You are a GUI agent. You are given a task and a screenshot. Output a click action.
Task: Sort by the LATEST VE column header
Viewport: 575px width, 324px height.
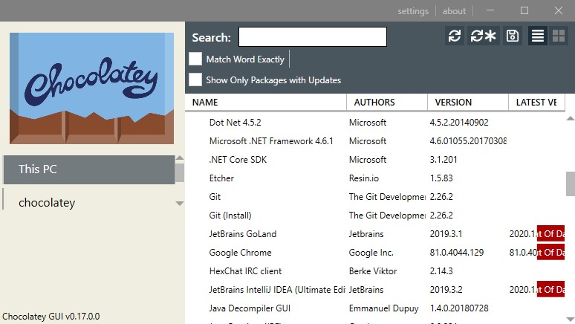point(536,103)
